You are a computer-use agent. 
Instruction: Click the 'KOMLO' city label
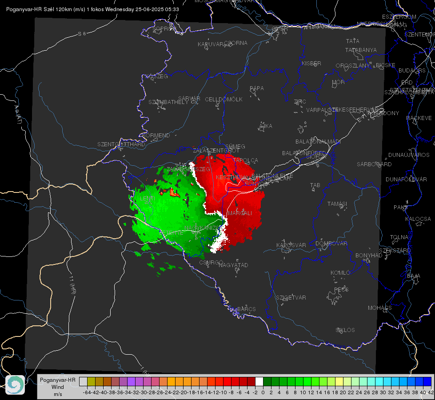(340, 273)
